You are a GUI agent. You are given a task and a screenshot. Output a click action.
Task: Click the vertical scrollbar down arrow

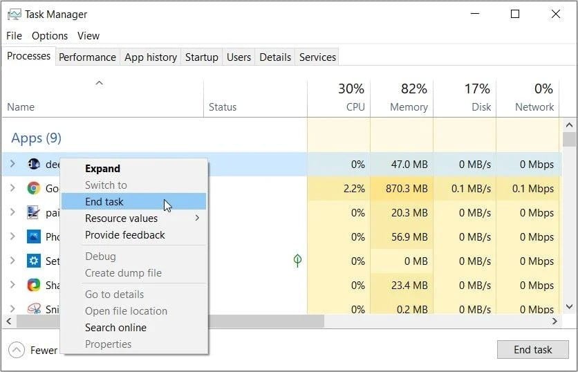click(569, 306)
